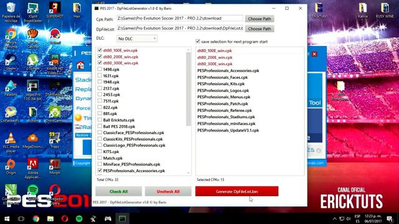399x224 pixels.
Task: Open Opera from the taskbar
Action: pyautogui.click(x=65, y=218)
